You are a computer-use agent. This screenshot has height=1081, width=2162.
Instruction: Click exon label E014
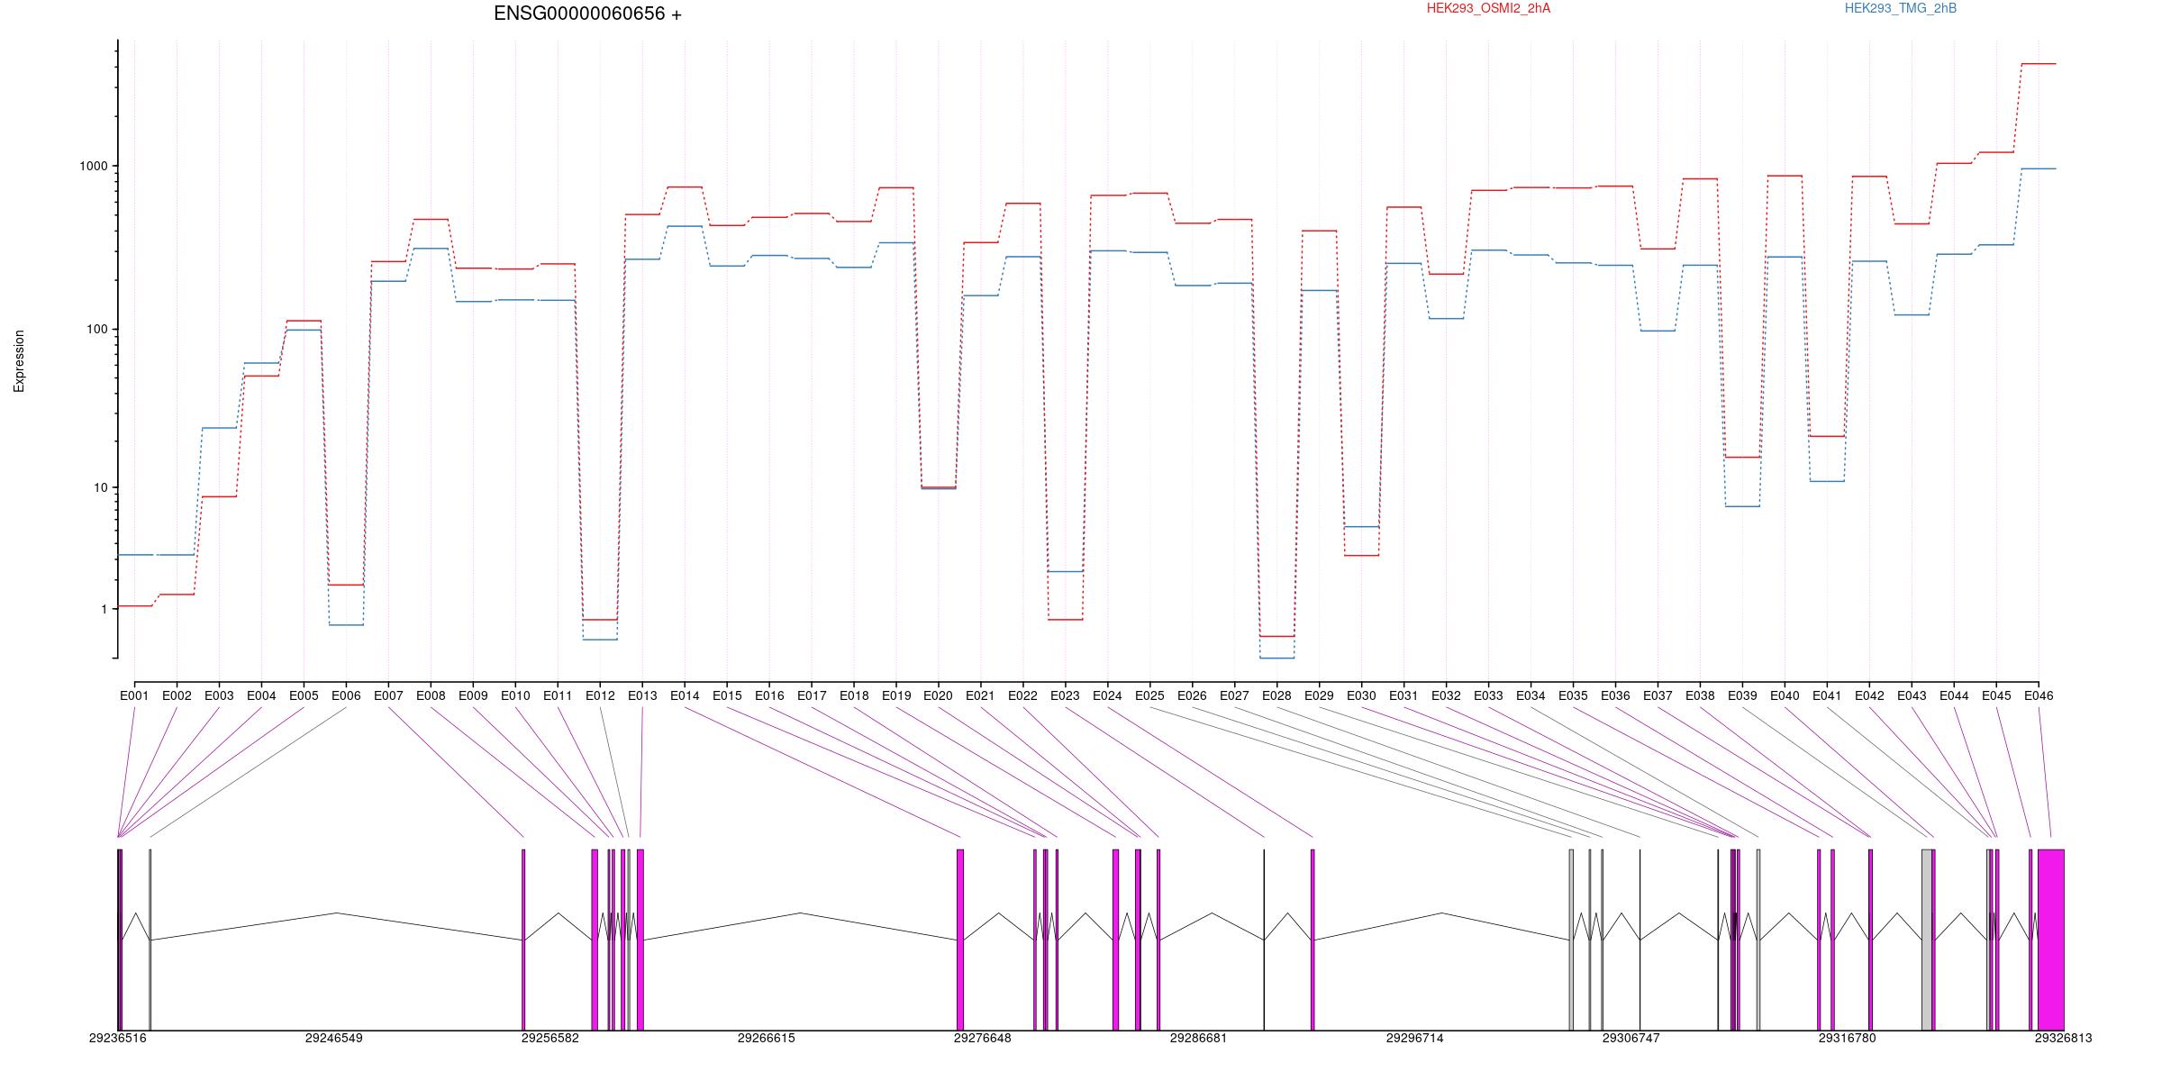(685, 695)
